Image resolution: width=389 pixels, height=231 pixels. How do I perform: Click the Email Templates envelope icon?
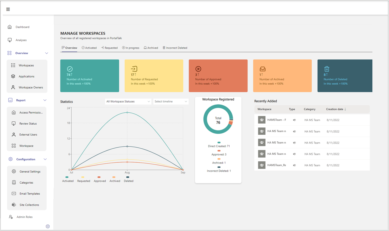[14, 194]
